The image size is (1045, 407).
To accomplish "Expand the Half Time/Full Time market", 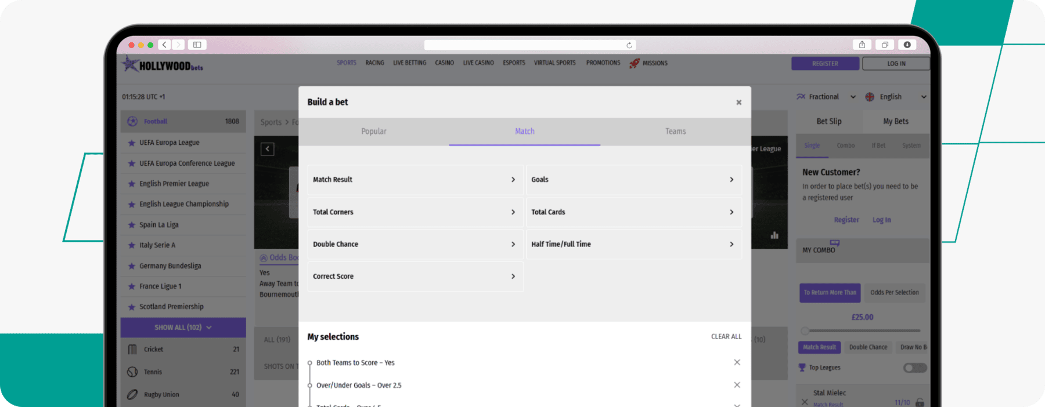I will [x=633, y=244].
